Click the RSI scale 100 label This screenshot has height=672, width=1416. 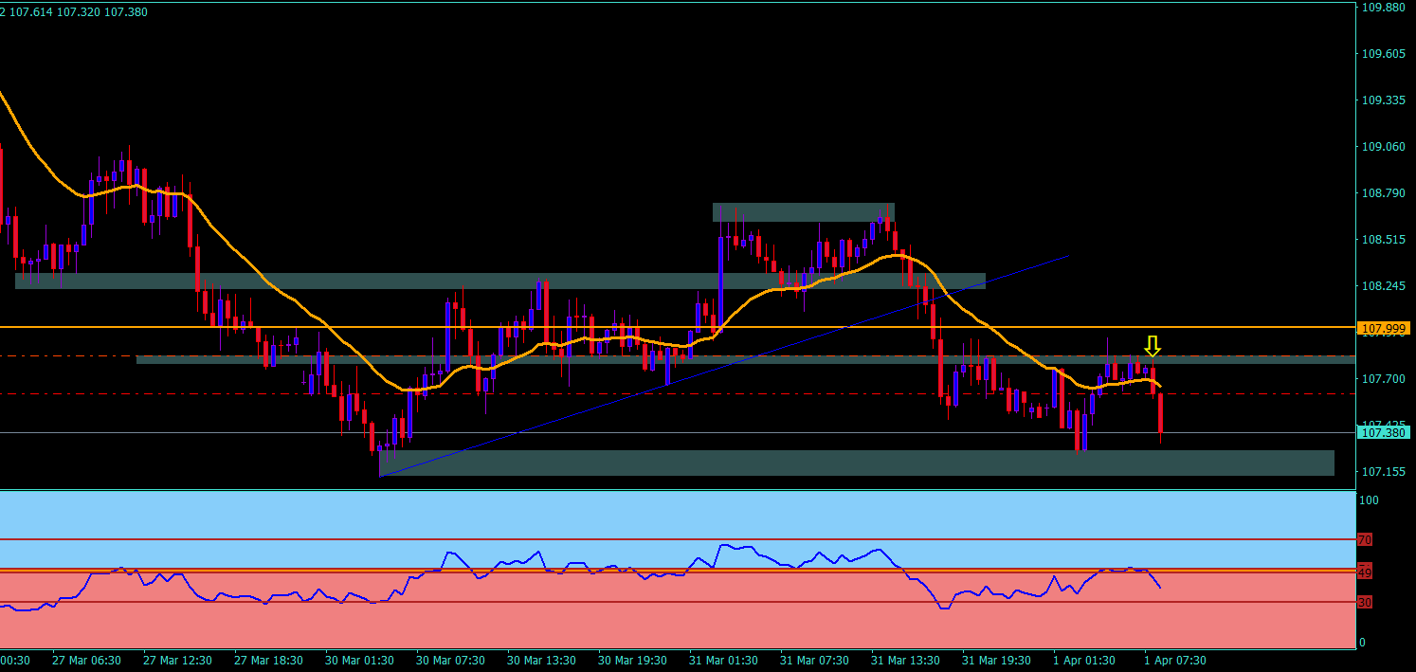click(1369, 499)
